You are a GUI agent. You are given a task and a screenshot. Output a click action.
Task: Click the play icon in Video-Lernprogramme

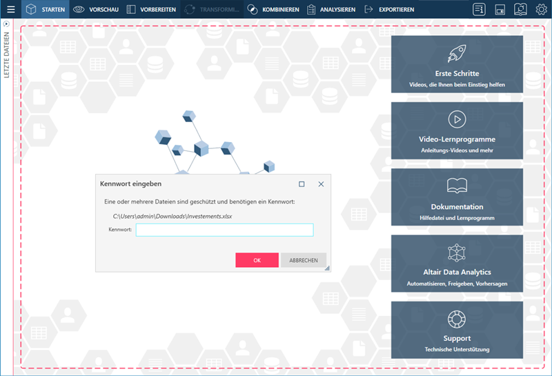[x=457, y=119]
